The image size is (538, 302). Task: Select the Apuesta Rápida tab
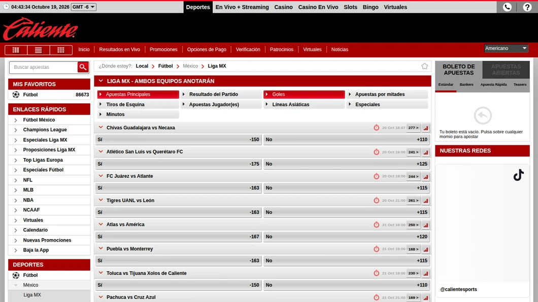(x=493, y=85)
